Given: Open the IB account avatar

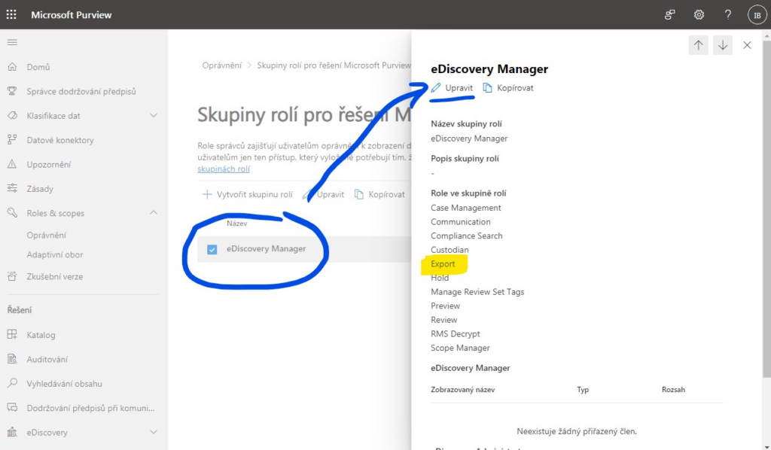Looking at the screenshot, I should tap(757, 15).
